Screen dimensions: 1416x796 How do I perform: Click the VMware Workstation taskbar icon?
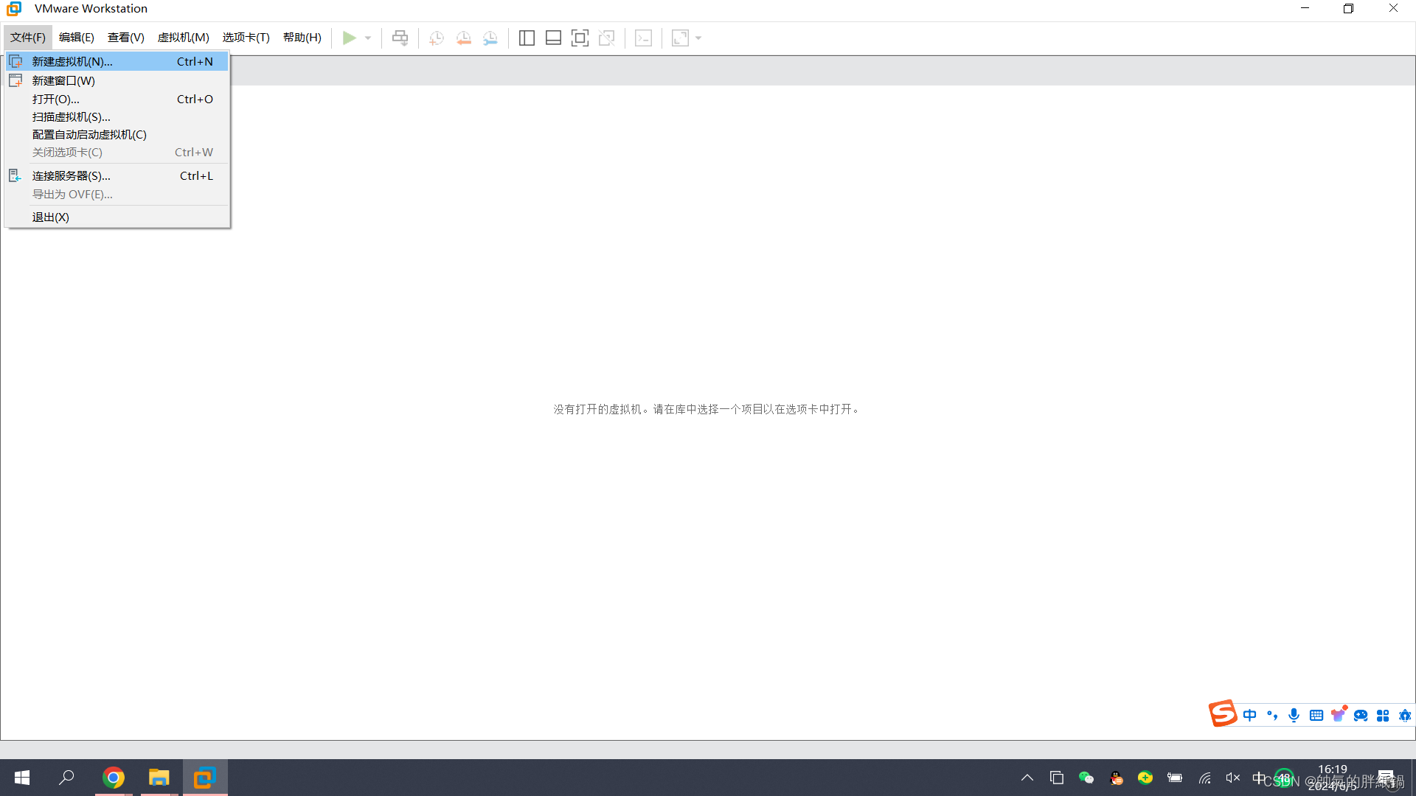[x=204, y=778]
